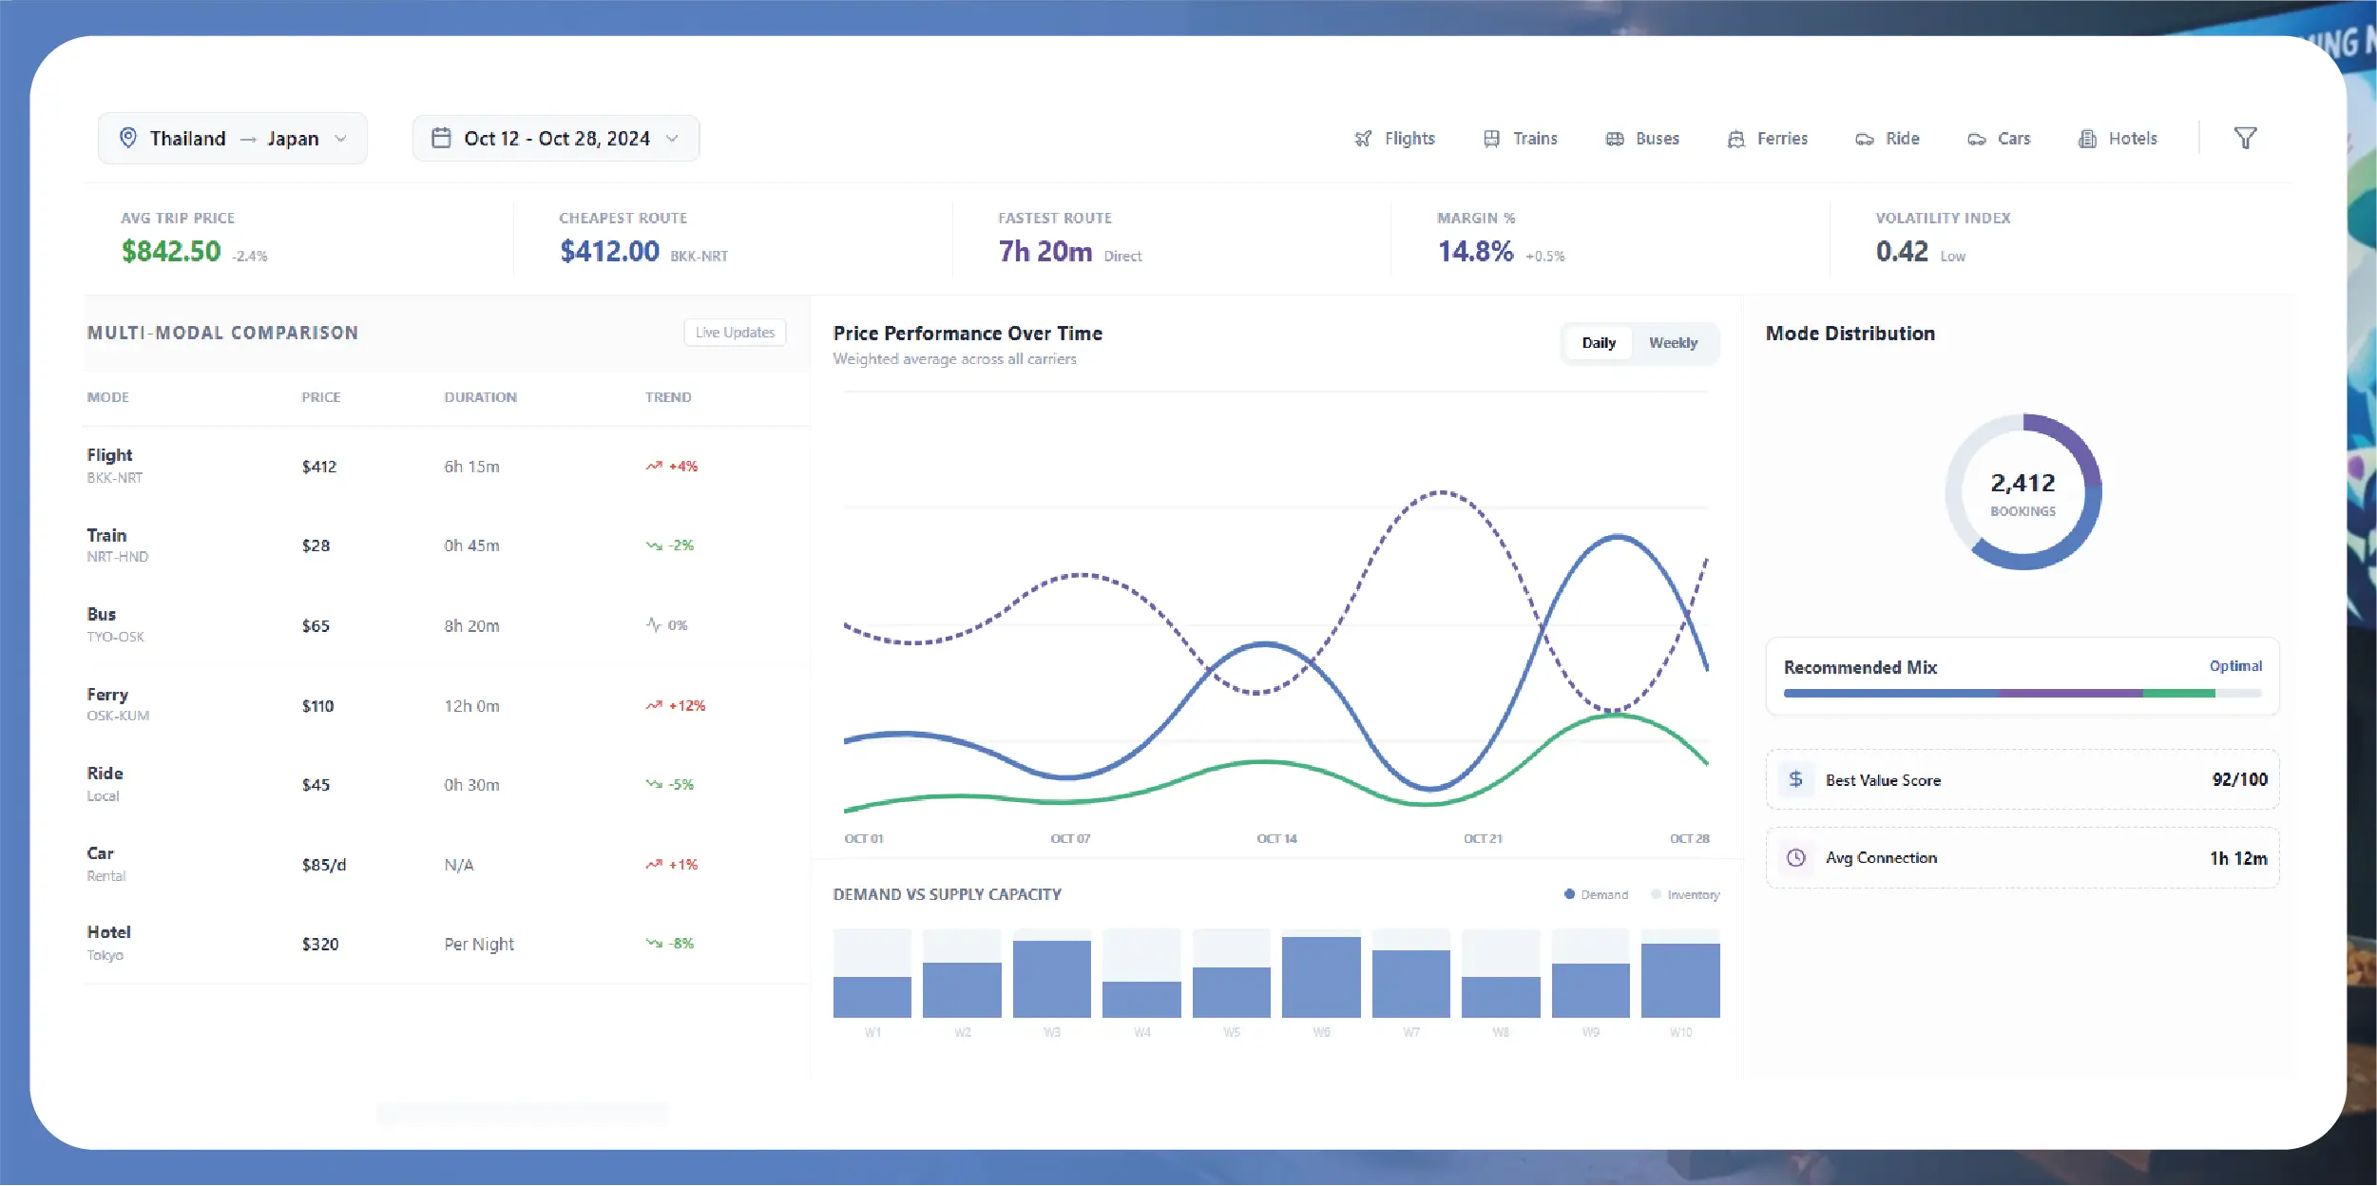
Task: Click the Inventory legend dot
Action: point(1657,894)
